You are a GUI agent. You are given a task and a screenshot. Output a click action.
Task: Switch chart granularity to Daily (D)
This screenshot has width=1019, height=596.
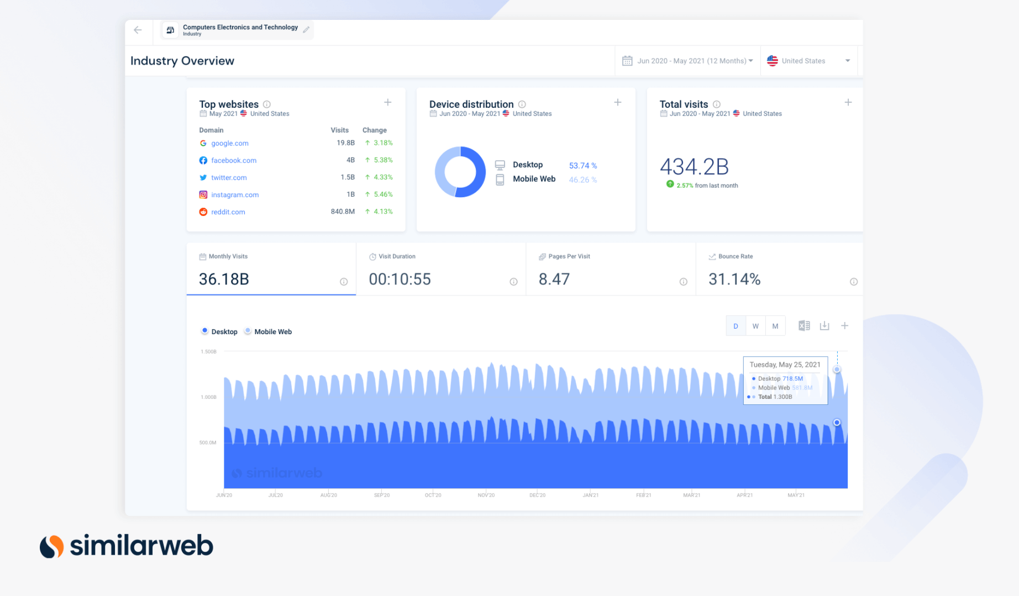click(736, 326)
